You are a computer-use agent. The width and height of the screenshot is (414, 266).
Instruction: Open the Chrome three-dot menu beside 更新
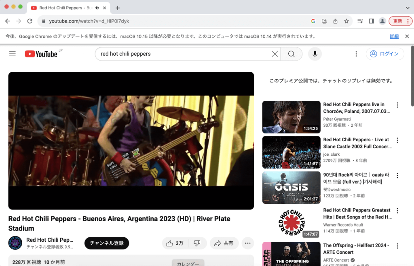pos(408,21)
